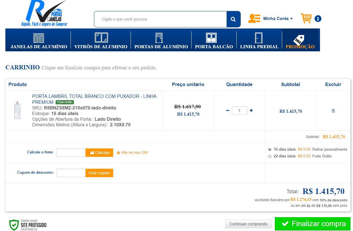Click the trash icon to remove product

[x=333, y=111]
